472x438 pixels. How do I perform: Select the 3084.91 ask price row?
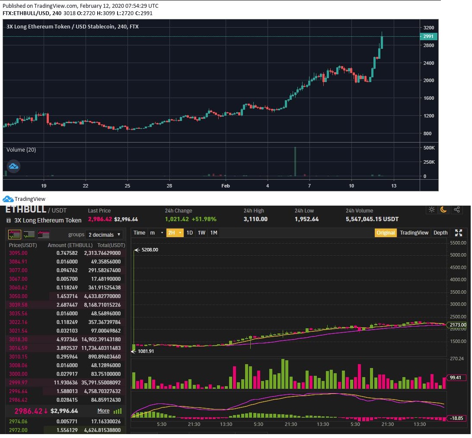point(66,262)
